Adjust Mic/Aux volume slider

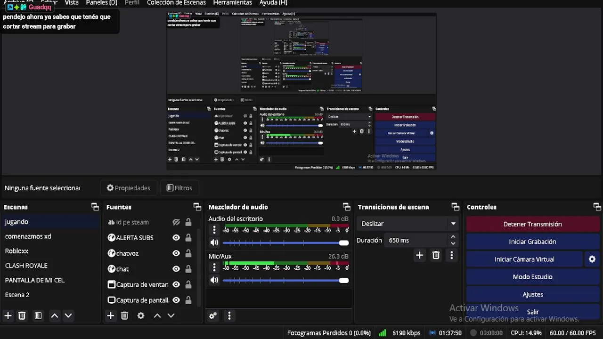pyautogui.click(x=285, y=281)
